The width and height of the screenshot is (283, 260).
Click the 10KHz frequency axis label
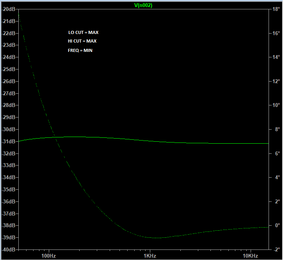tap(250, 256)
